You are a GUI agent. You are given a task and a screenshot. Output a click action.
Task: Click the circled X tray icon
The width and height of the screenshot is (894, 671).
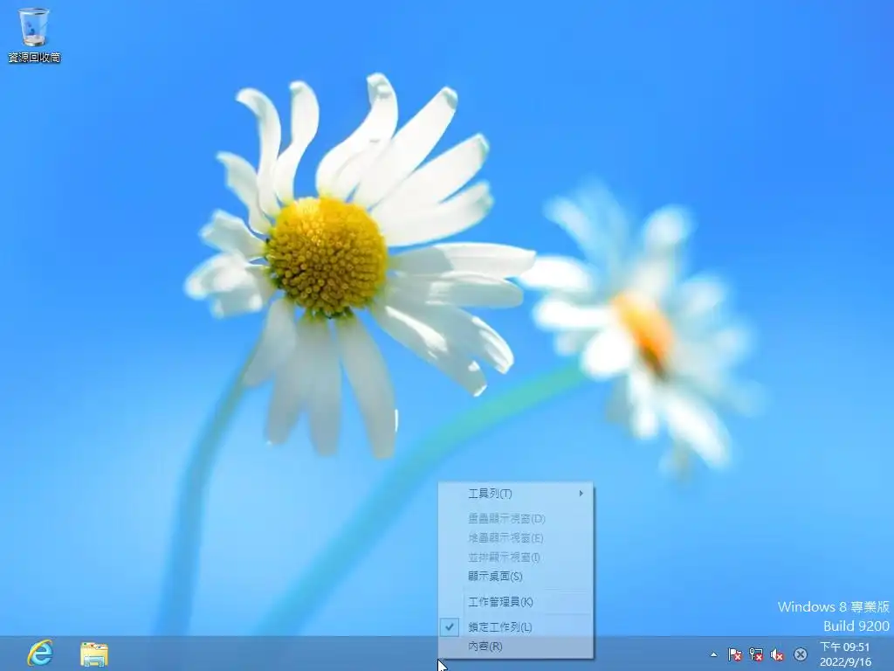pos(801,654)
